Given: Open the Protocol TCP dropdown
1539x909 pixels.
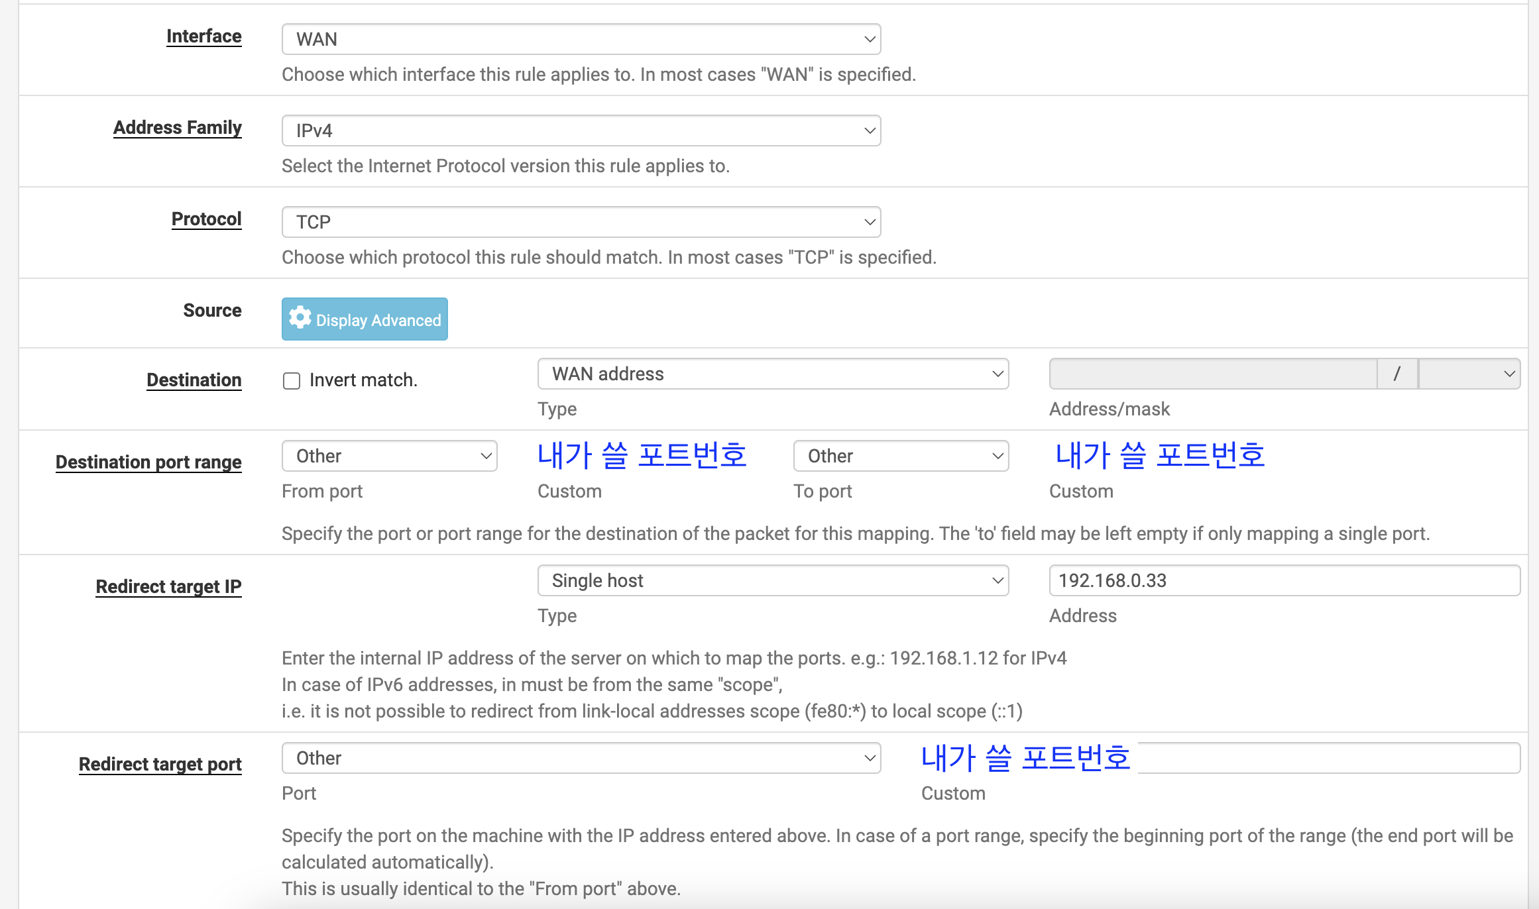Looking at the screenshot, I should coord(581,223).
